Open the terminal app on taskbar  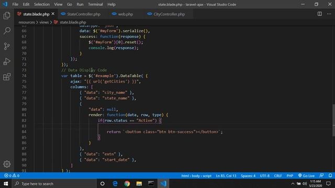pyautogui.click(x=151, y=183)
